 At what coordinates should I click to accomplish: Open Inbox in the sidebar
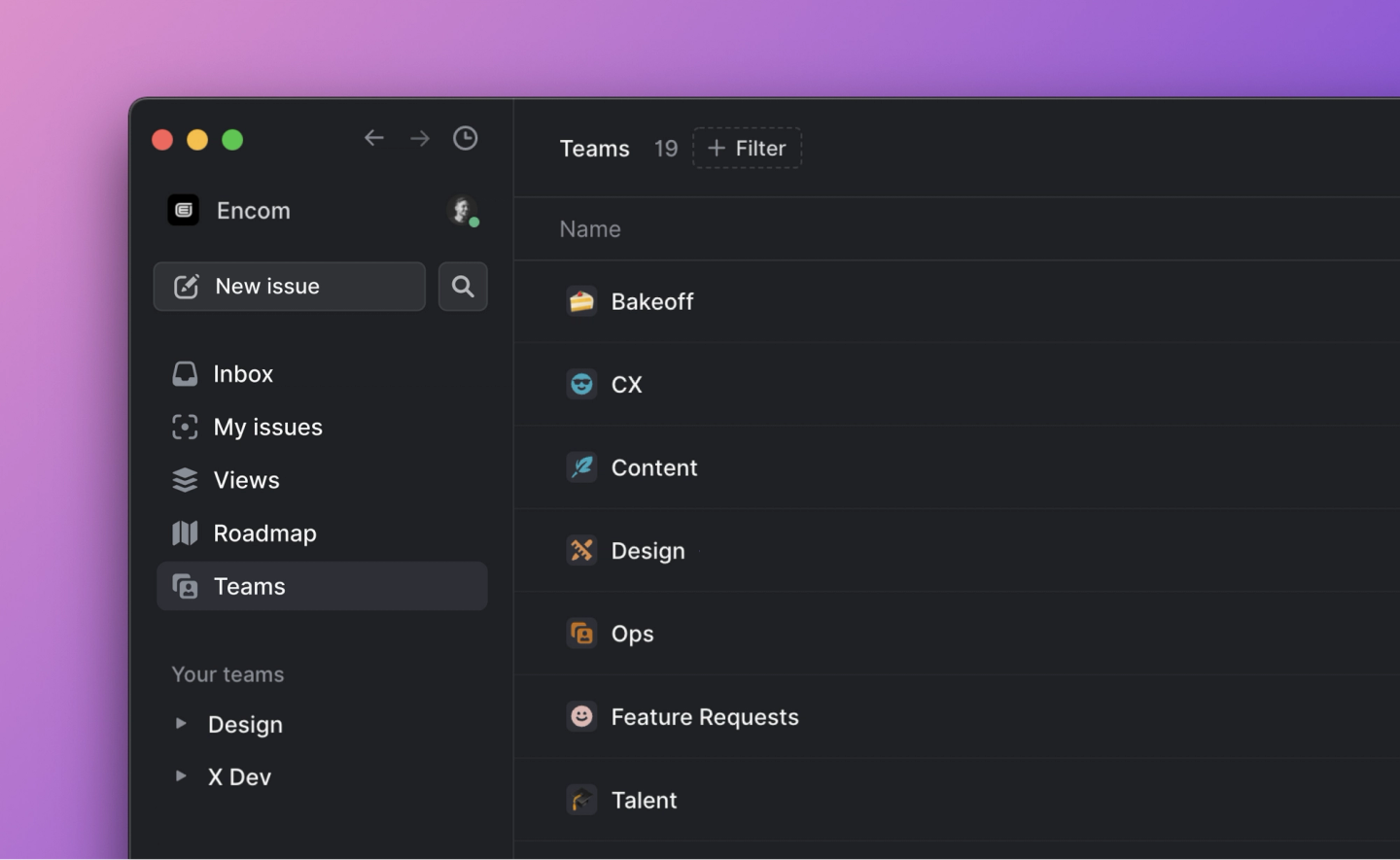point(322,374)
